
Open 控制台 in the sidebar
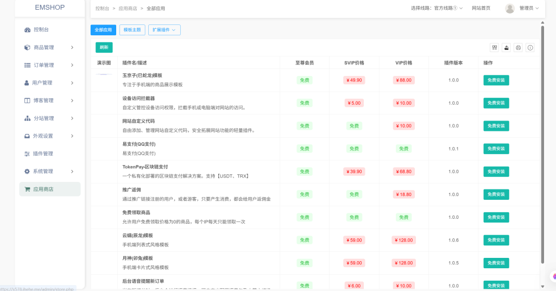[49, 30]
